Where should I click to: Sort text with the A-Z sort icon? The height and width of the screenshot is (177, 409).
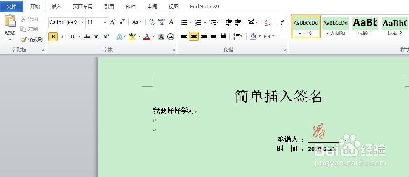(268, 22)
